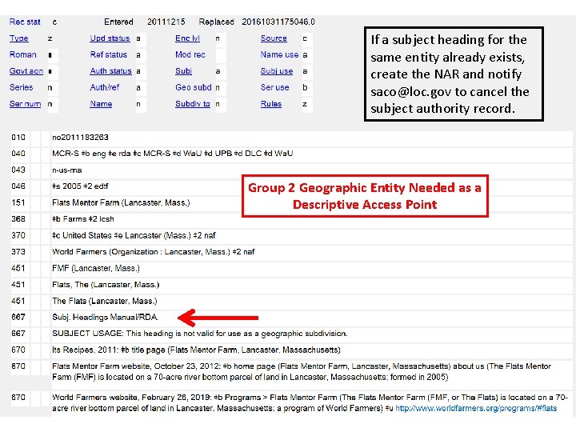
Task: Open the Govt agn link
Action: pos(26,71)
